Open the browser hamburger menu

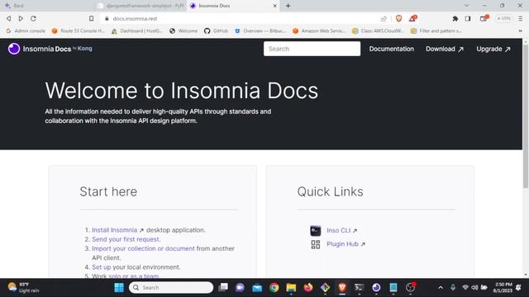point(521,18)
